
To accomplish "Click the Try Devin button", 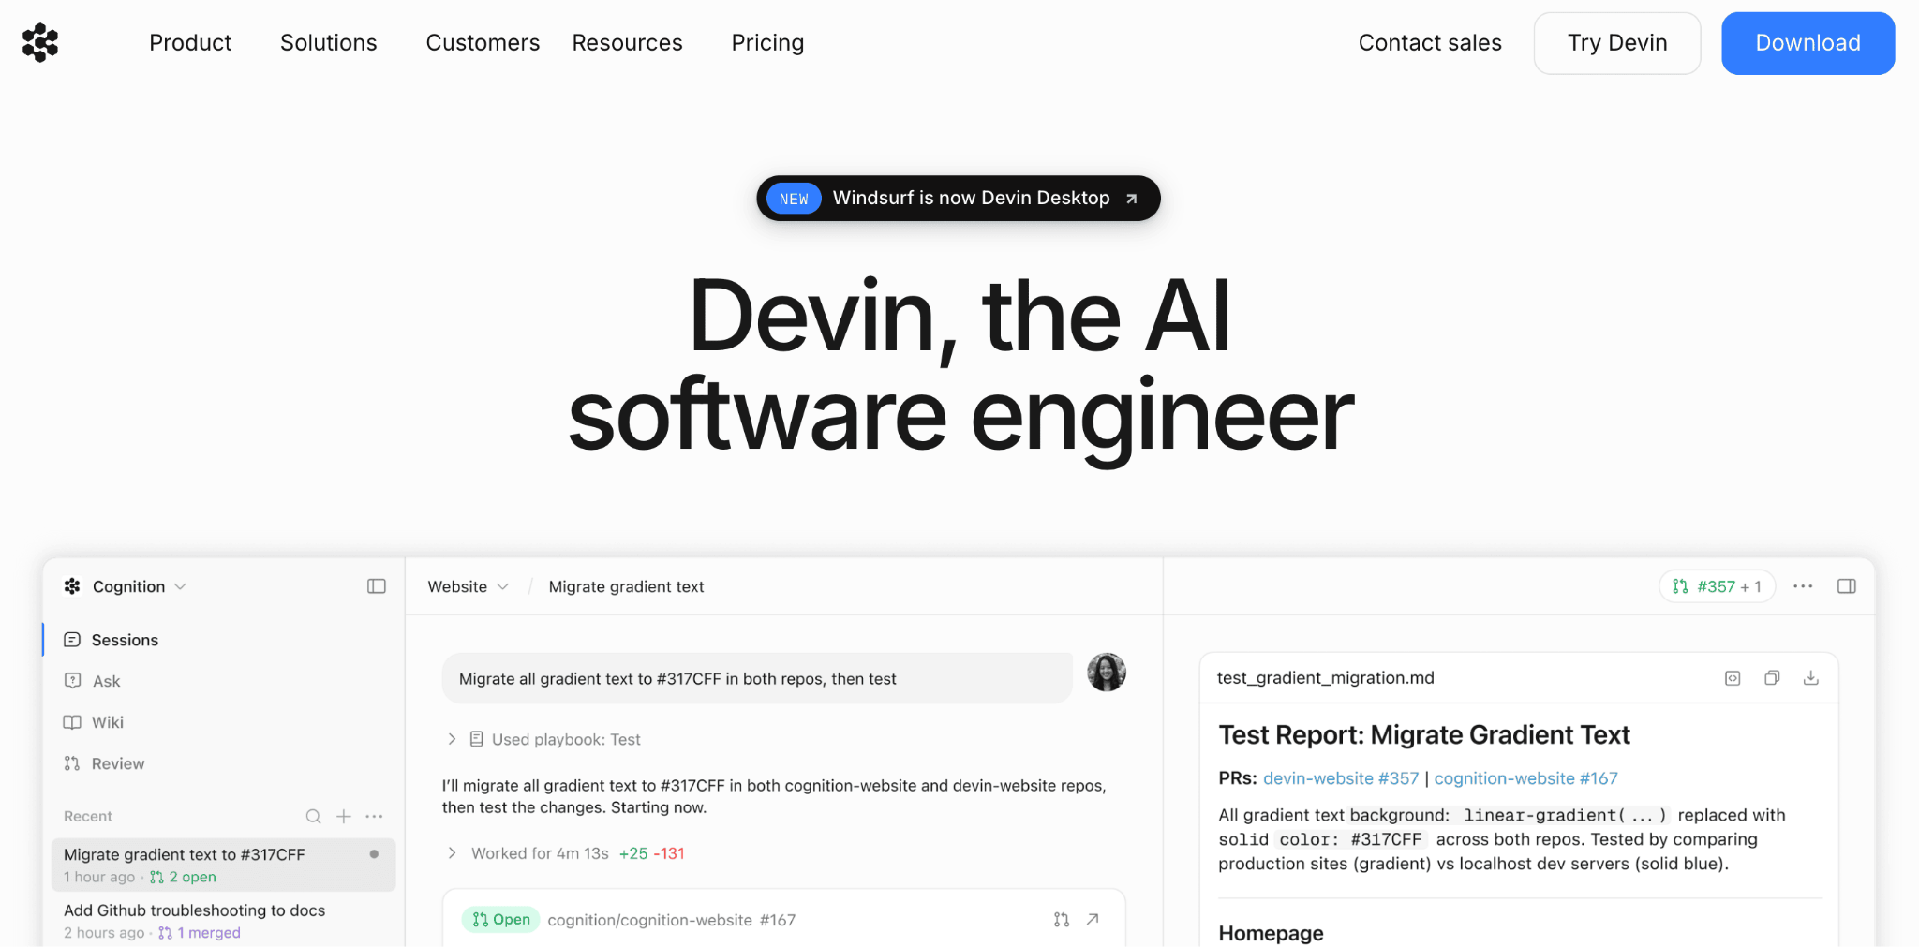I will pyautogui.click(x=1617, y=43).
